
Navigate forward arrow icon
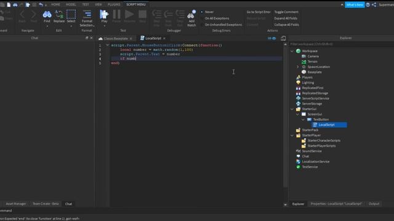[33, 15]
